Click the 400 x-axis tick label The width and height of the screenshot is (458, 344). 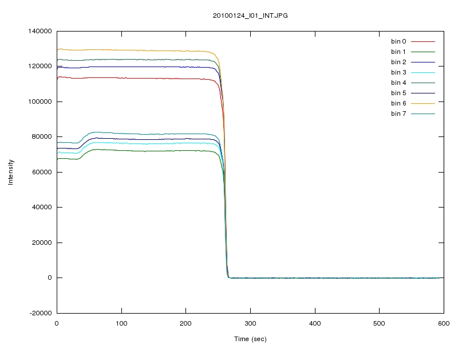pos(315,323)
